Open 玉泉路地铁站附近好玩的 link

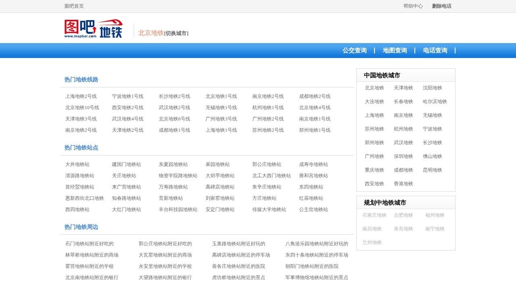click(239, 244)
